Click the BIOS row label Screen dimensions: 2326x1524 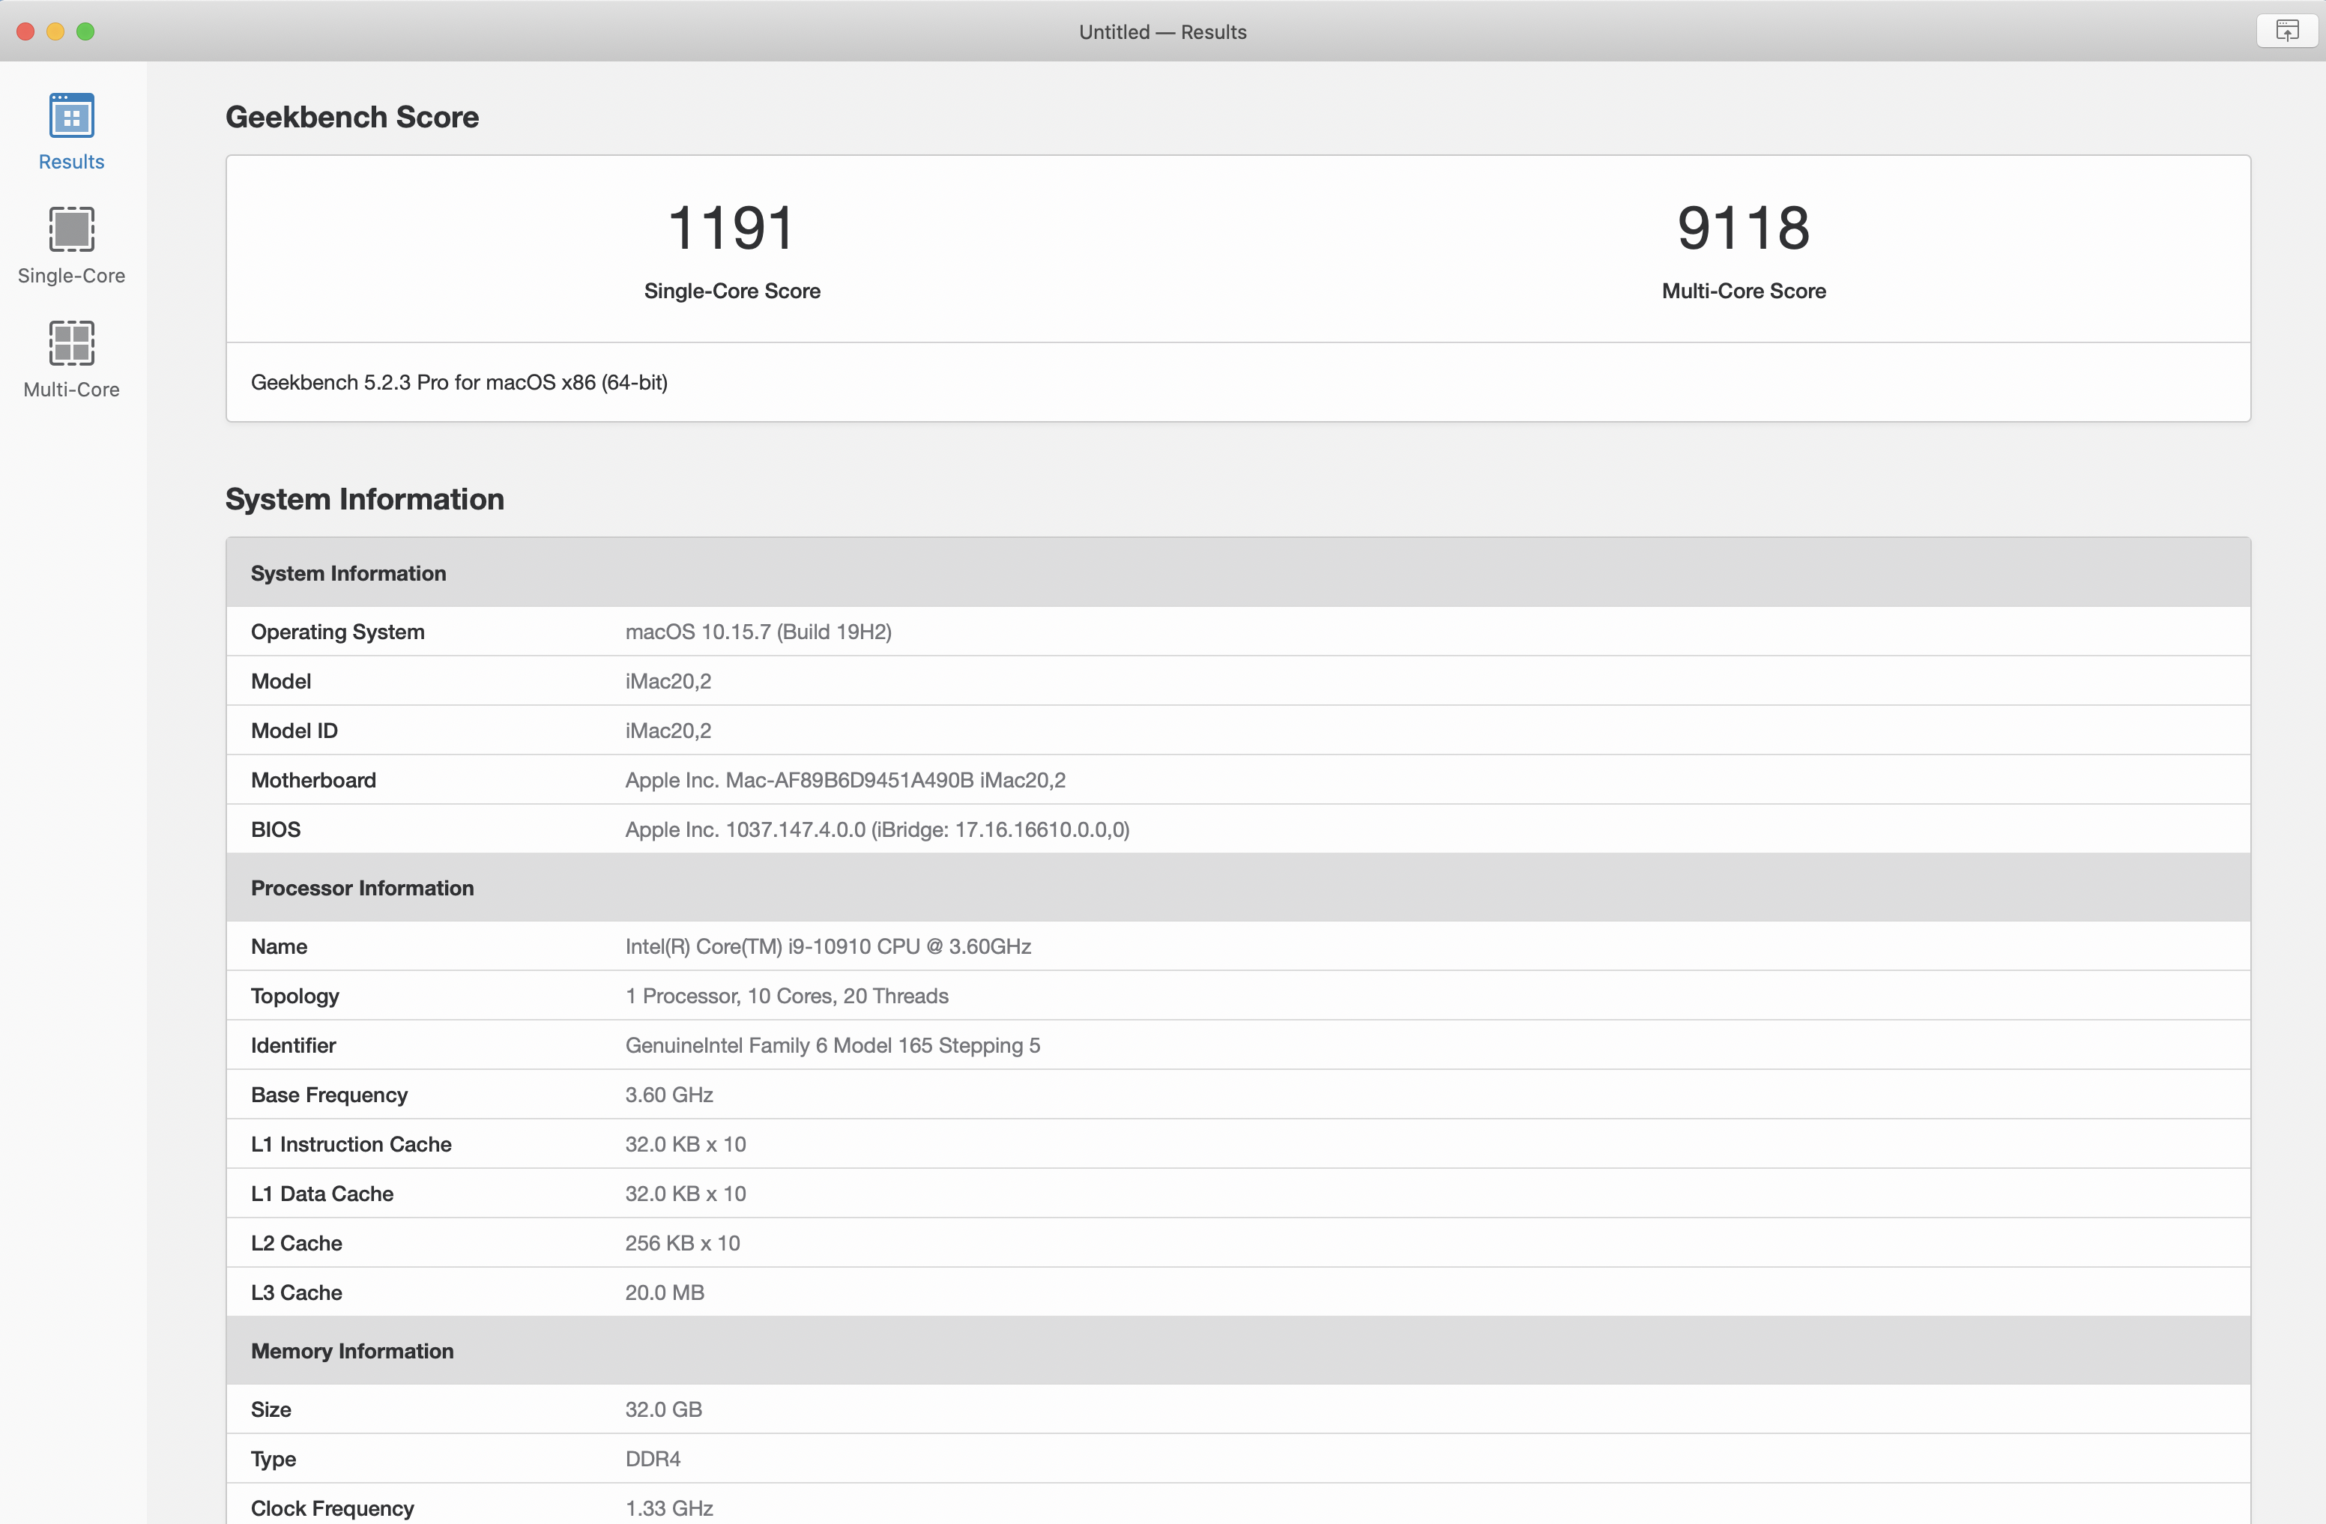pyautogui.click(x=276, y=829)
